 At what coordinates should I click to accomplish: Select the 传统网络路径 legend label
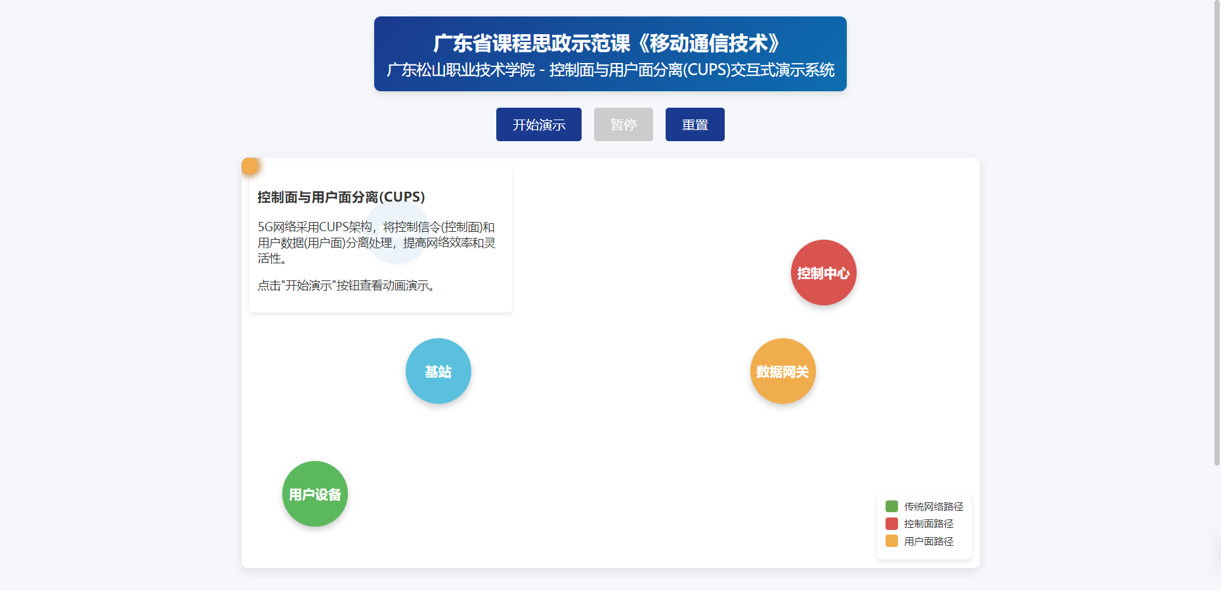tap(933, 506)
